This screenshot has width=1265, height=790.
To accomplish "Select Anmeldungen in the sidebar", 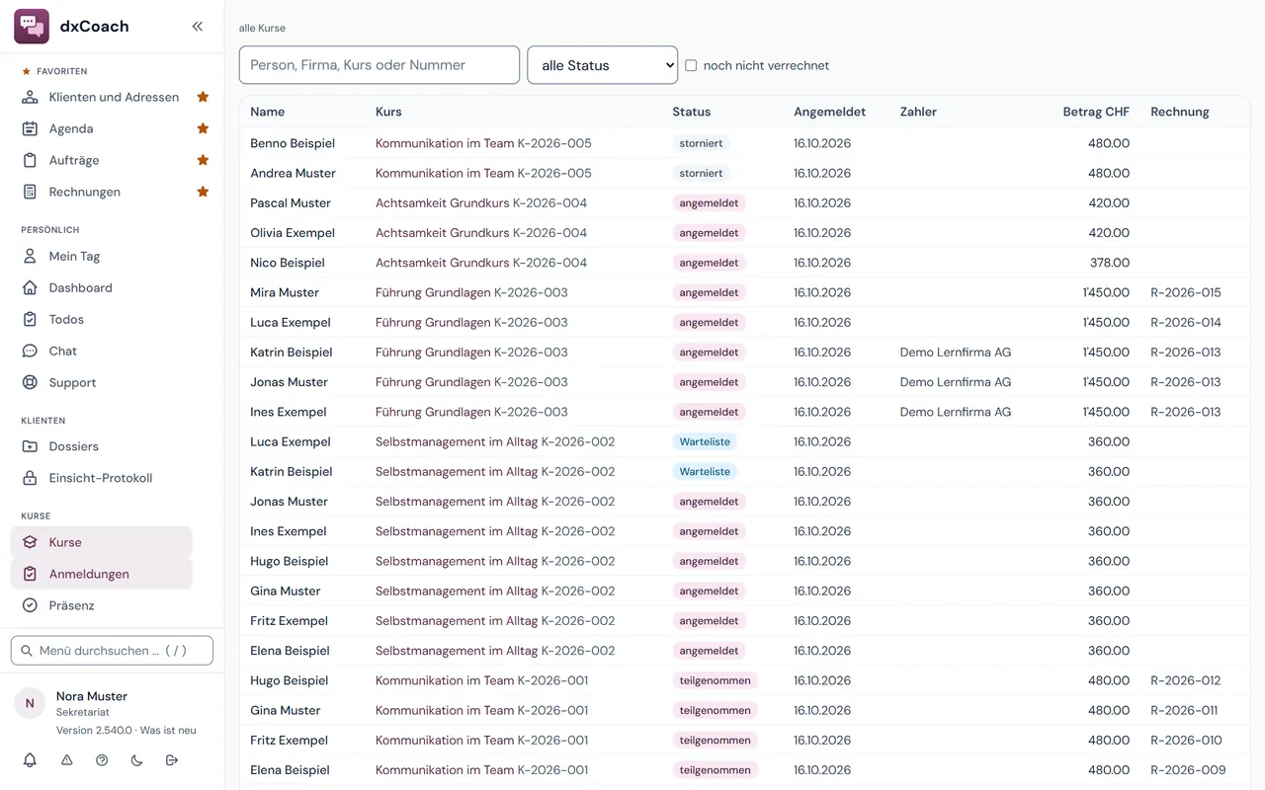I will coord(102,574).
